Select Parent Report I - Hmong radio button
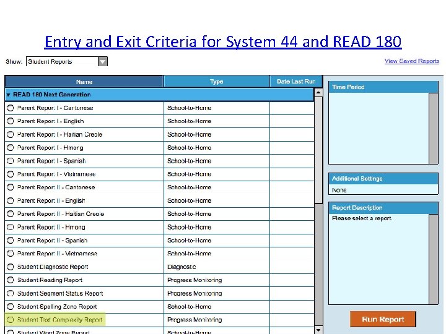Viewport: 446px width, 334px height. coord(11,148)
